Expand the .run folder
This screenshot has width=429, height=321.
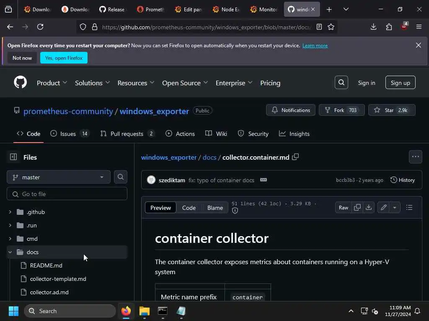(10, 225)
